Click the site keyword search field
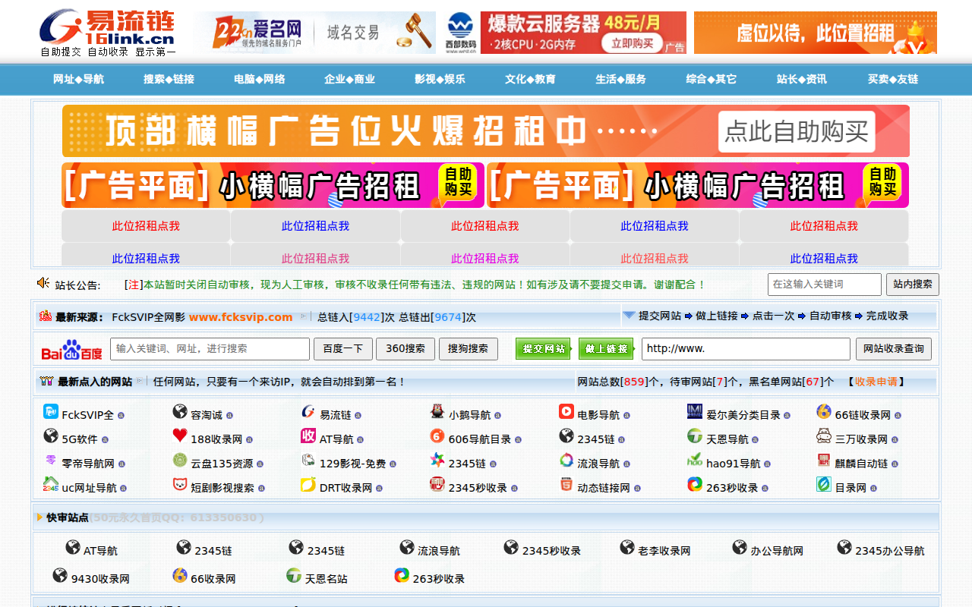This screenshot has width=972, height=607. pyautogui.click(x=825, y=285)
